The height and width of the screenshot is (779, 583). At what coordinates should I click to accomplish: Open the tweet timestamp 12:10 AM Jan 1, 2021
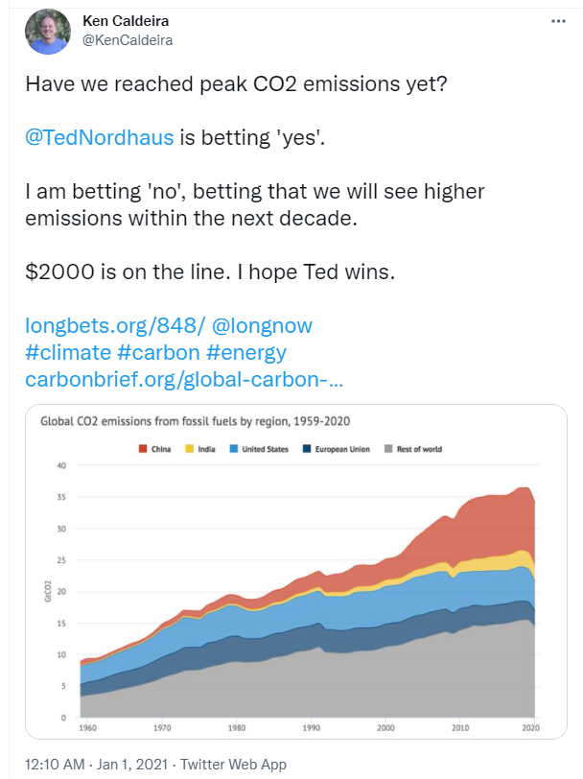[96, 764]
